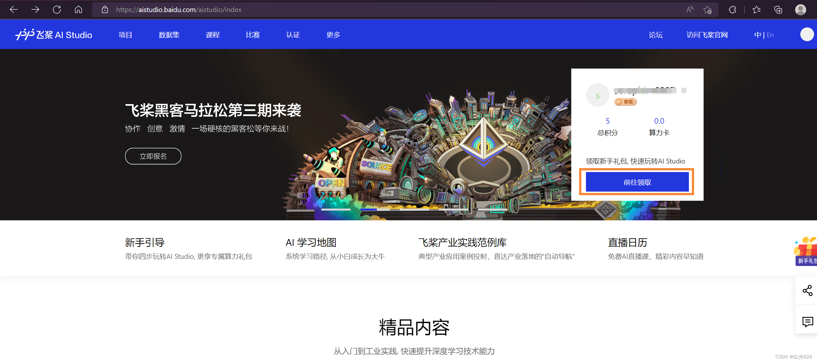Open the user avatar in site header
Screen dimensions: 817x362
click(807, 35)
